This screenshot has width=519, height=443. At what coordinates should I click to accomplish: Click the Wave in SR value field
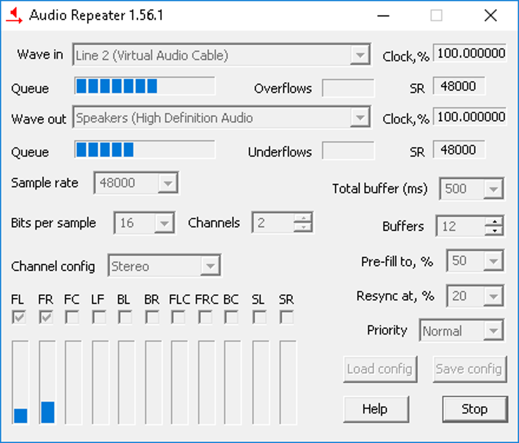tap(459, 86)
